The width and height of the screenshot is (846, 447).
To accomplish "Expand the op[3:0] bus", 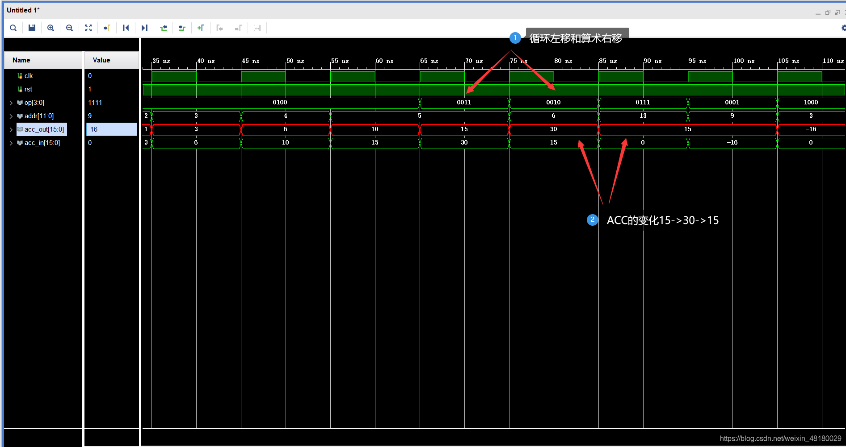I will coord(11,103).
